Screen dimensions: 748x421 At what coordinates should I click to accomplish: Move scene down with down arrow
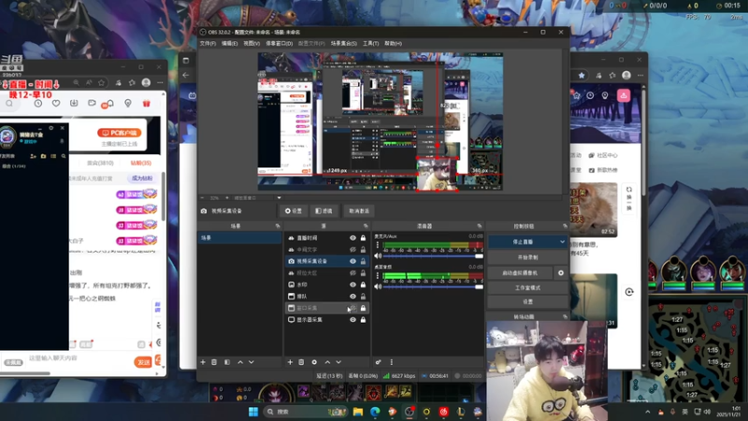252,362
